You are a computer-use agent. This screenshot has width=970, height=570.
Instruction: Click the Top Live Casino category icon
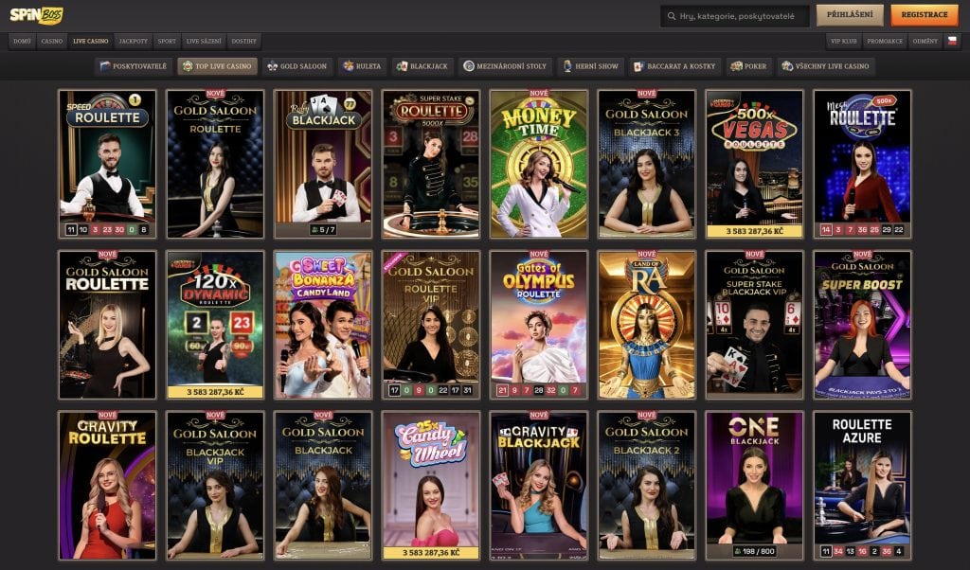[188, 66]
